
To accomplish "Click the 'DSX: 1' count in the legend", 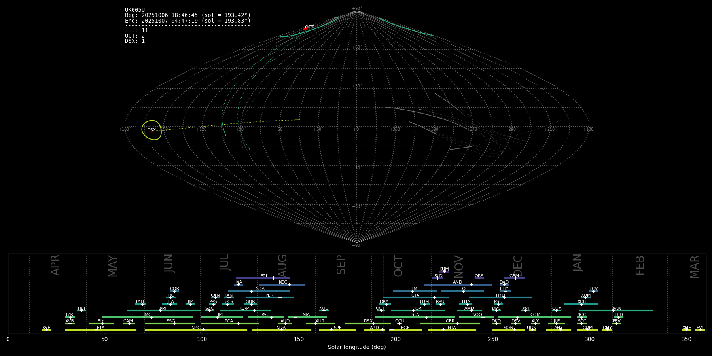I will 135,41.
